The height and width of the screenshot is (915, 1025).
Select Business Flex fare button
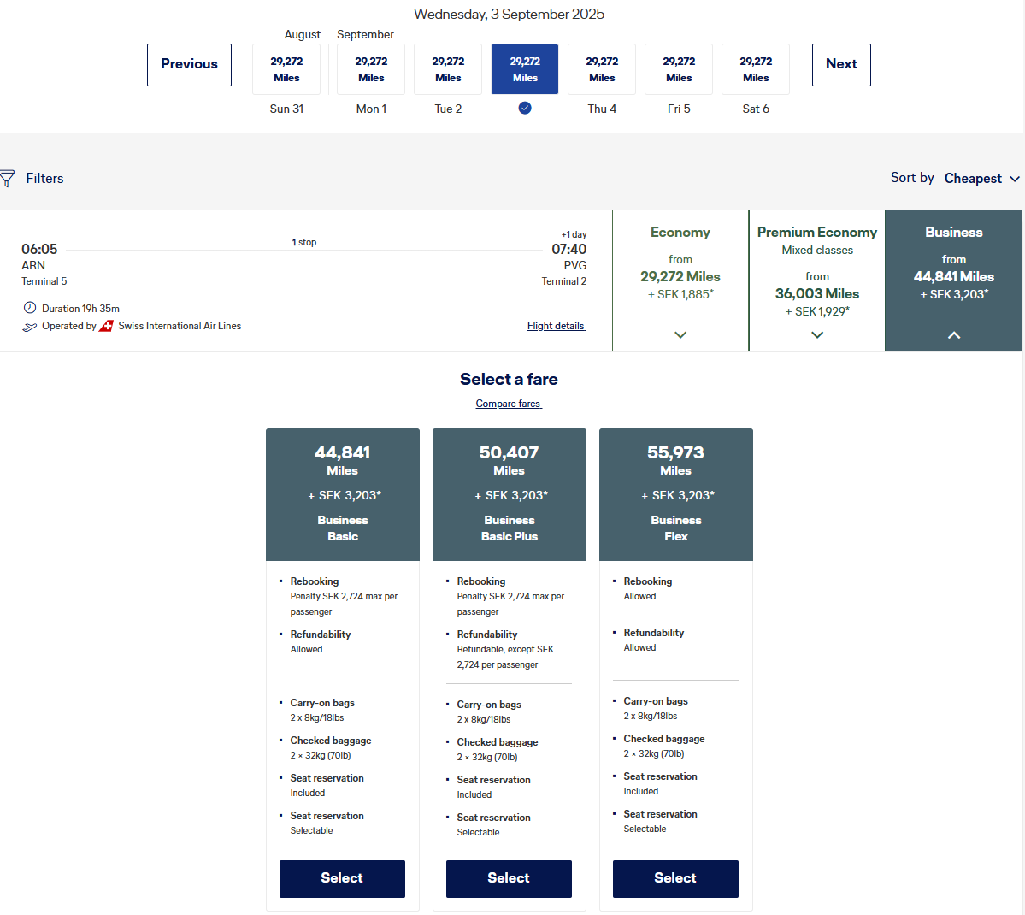coord(676,878)
